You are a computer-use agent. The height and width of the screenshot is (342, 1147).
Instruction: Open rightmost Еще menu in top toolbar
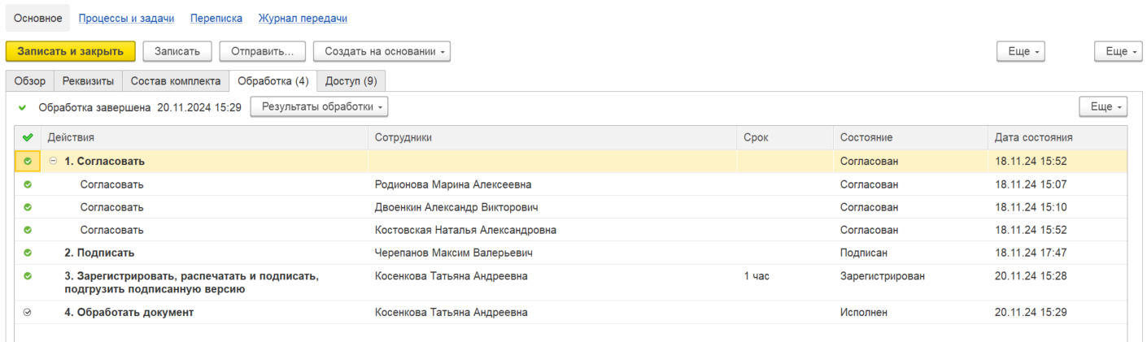tap(1118, 51)
